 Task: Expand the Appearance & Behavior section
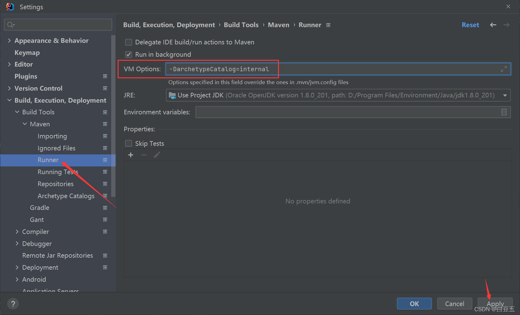tap(9, 40)
